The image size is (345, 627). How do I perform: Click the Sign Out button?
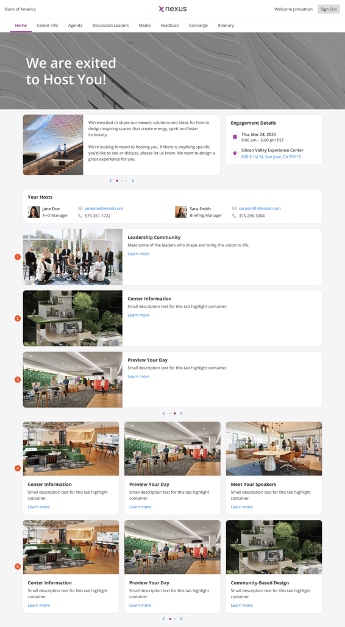pyautogui.click(x=329, y=9)
